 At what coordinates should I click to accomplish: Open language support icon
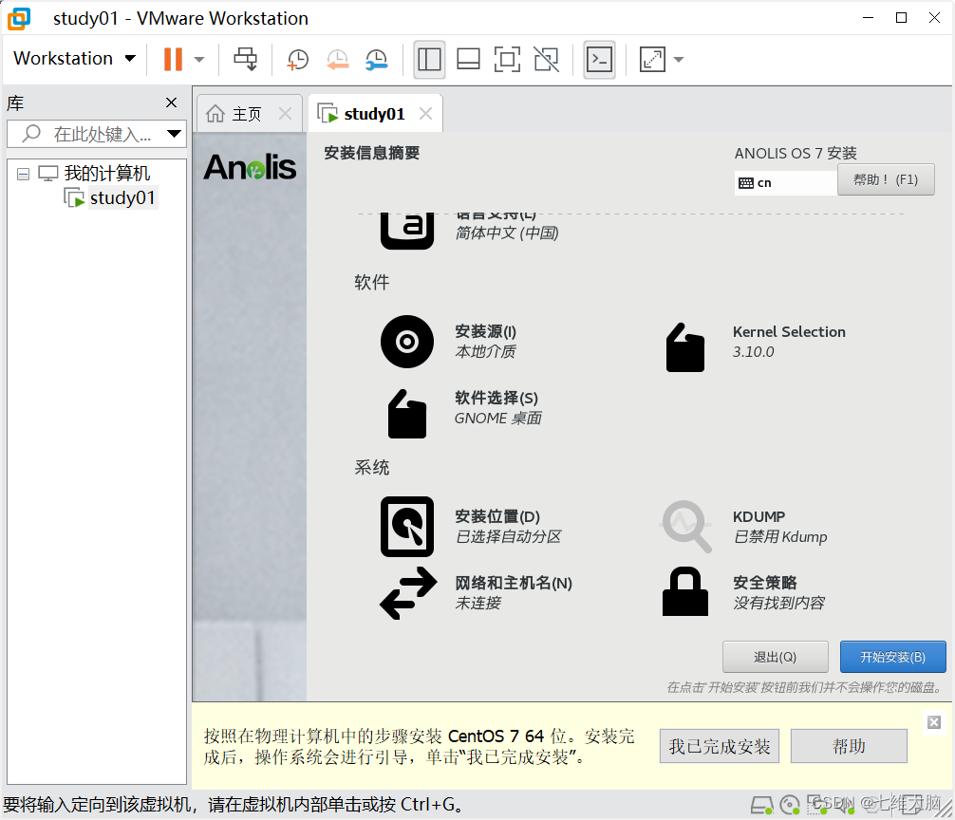coord(407,230)
